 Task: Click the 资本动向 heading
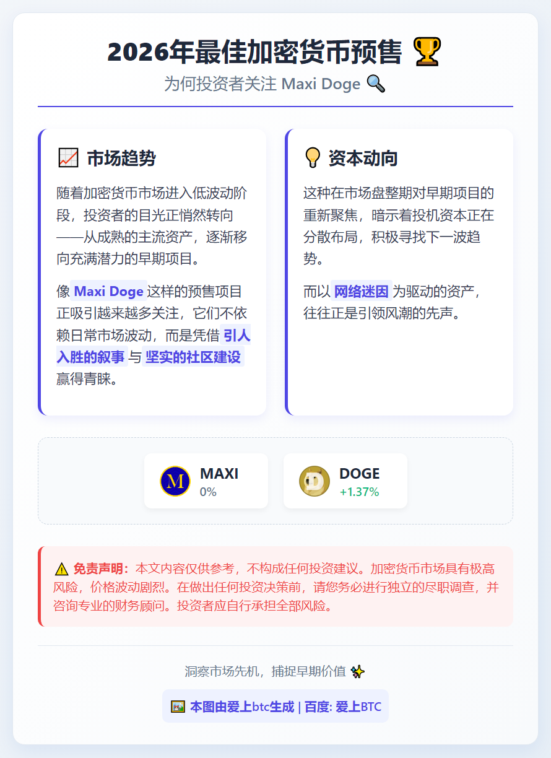click(363, 158)
